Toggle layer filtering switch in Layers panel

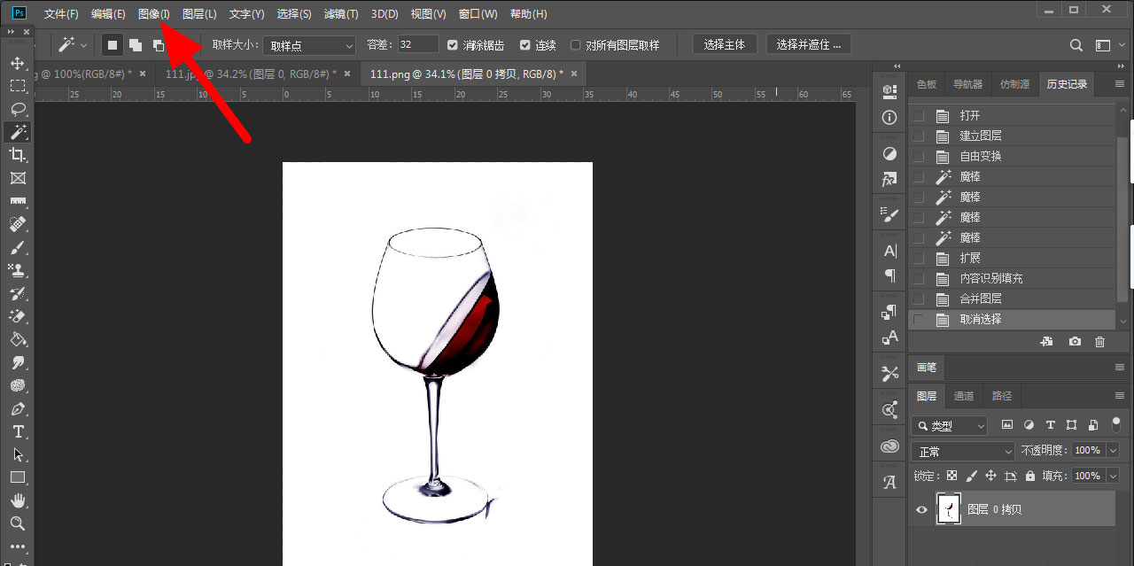click(1116, 424)
